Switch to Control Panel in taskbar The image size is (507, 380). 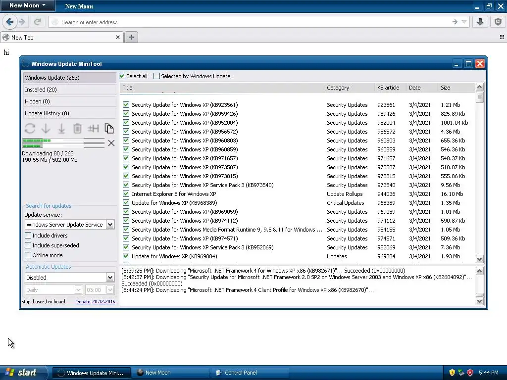click(x=251, y=373)
